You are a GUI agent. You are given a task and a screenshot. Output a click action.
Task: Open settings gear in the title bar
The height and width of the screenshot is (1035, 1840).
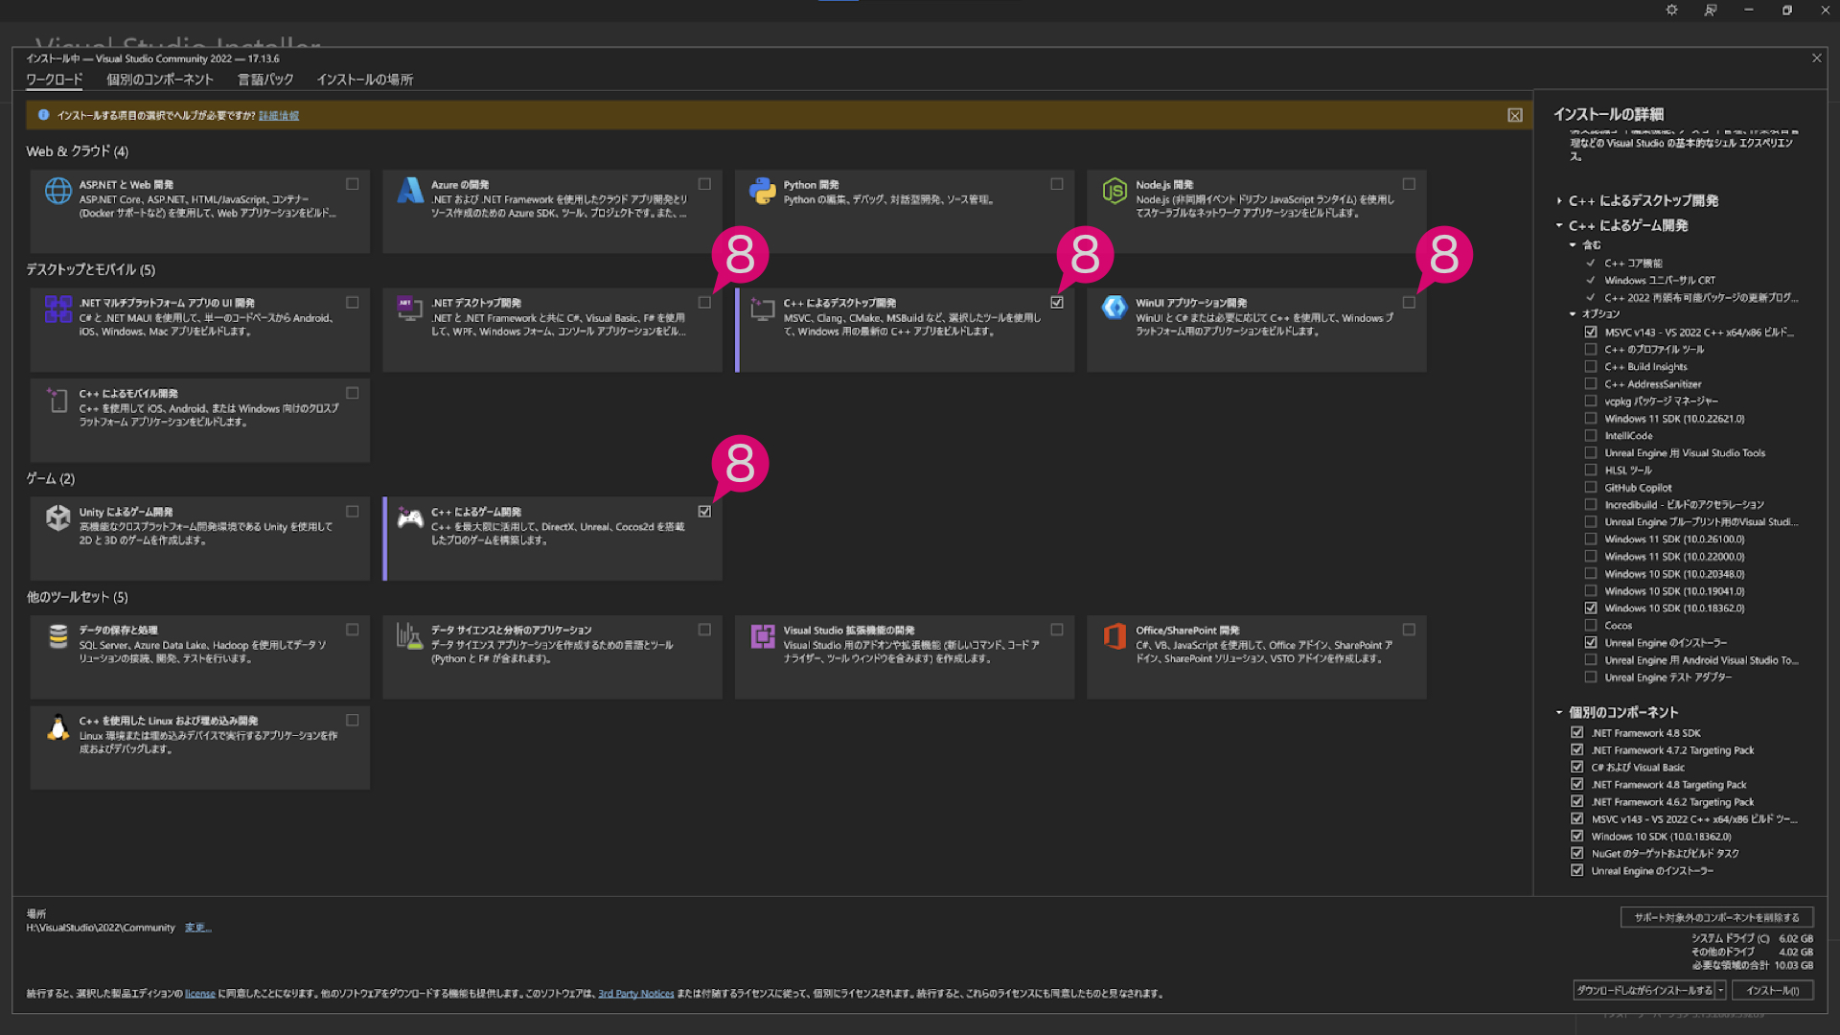pyautogui.click(x=1671, y=10)
